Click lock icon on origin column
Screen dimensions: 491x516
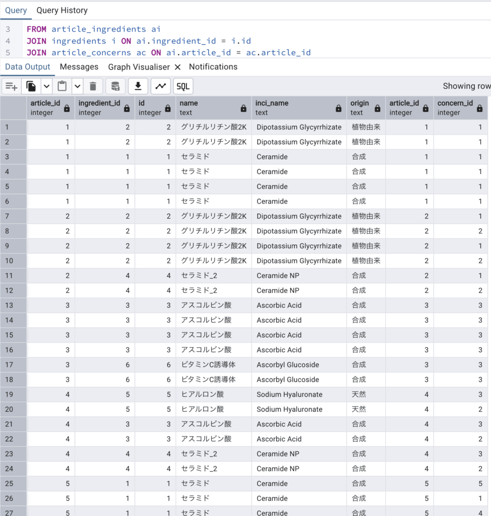378,108
